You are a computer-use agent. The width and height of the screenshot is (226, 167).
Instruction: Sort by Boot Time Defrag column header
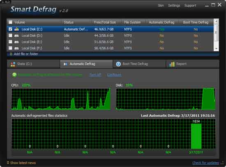tap(196, 22)
